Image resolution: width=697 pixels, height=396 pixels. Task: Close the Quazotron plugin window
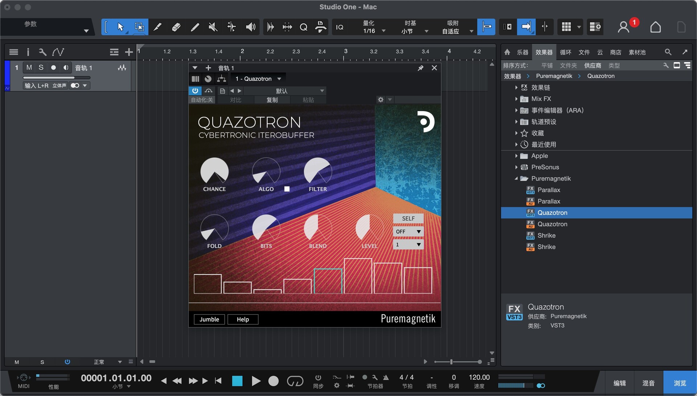pyautogui.click(x=434, y=68)
